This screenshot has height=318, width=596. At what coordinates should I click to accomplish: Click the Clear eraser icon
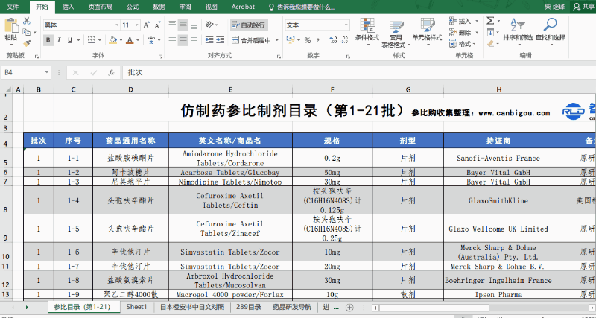(x=490, y=44)
